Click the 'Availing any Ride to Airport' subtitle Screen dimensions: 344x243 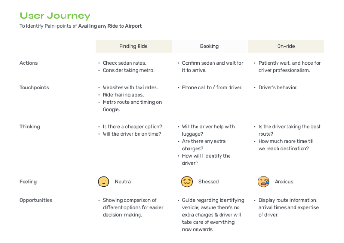click(x=110, y=26)
